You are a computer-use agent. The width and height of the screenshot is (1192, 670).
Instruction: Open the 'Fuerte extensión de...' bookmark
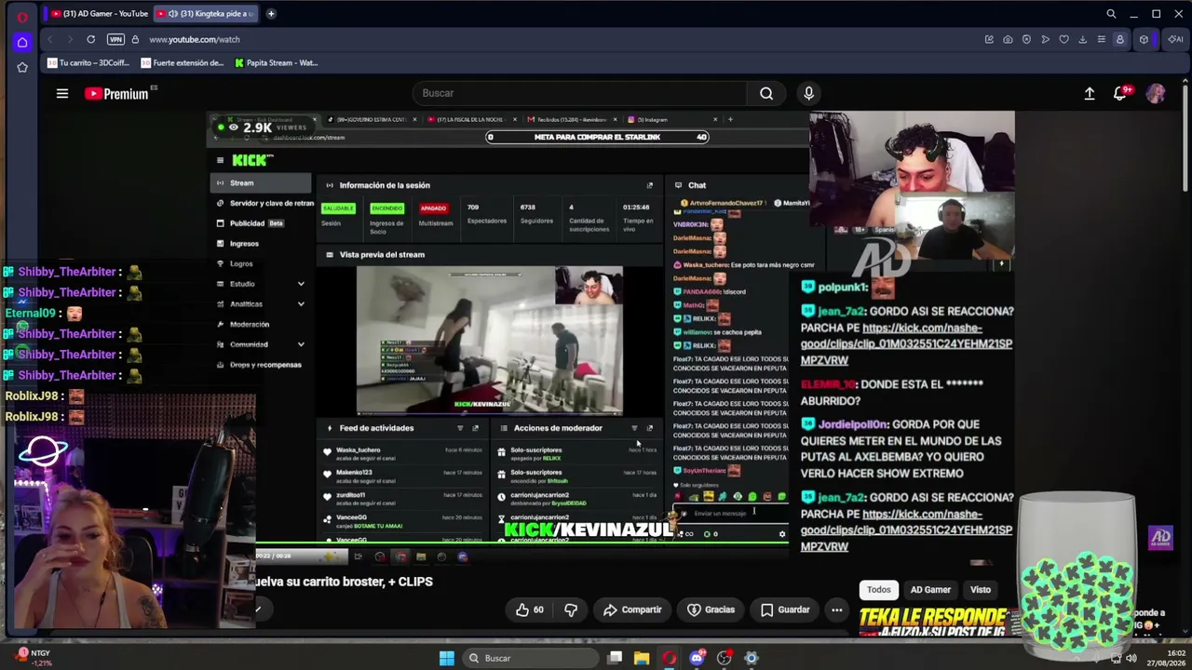[x=183, y=63]
